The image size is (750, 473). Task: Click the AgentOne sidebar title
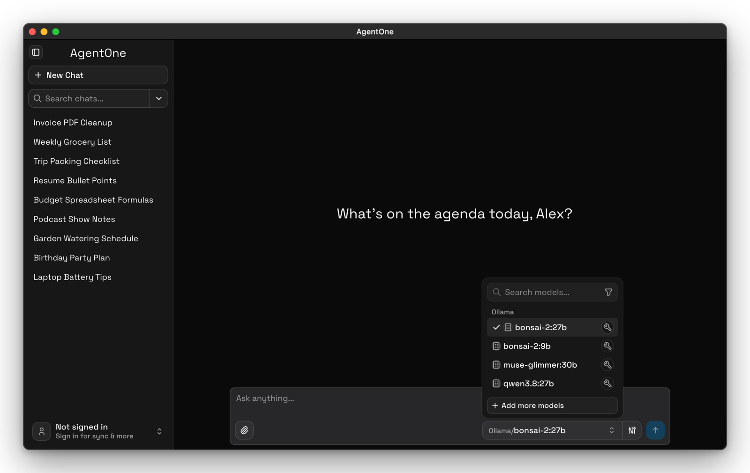click(98, 53)
